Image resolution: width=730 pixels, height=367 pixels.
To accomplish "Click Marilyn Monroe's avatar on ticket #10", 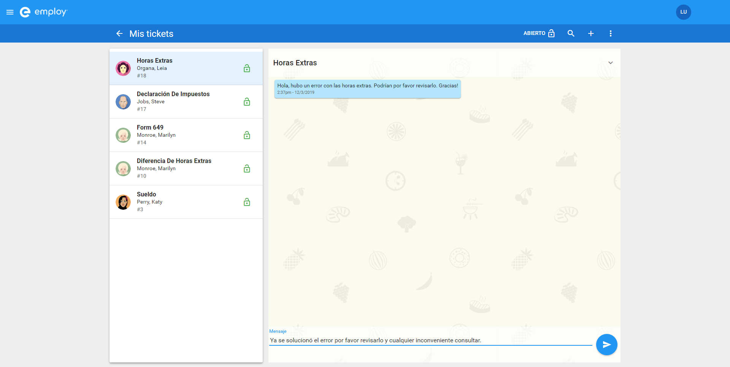I will pos(123,169).
